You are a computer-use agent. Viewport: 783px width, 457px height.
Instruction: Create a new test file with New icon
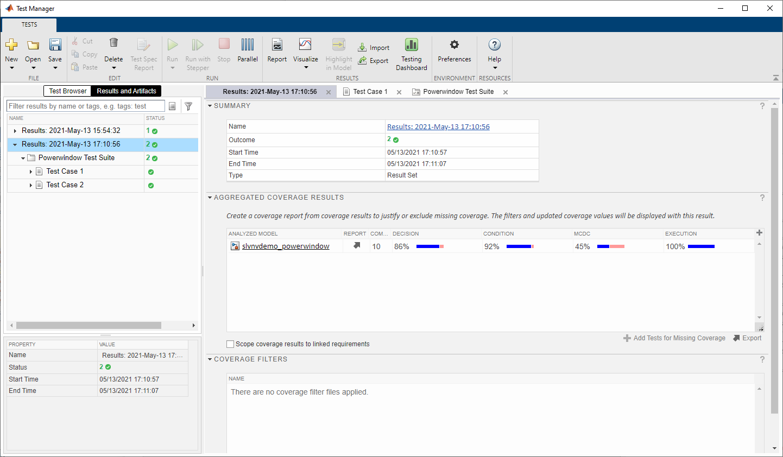11,49
